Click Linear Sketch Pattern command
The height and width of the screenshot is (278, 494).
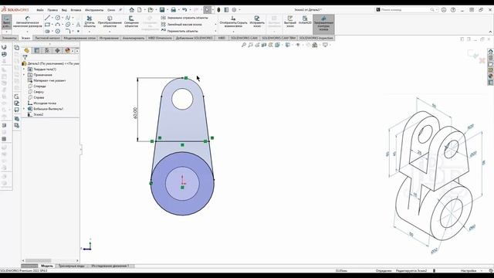pyautogui.click(x=181, y=25)
